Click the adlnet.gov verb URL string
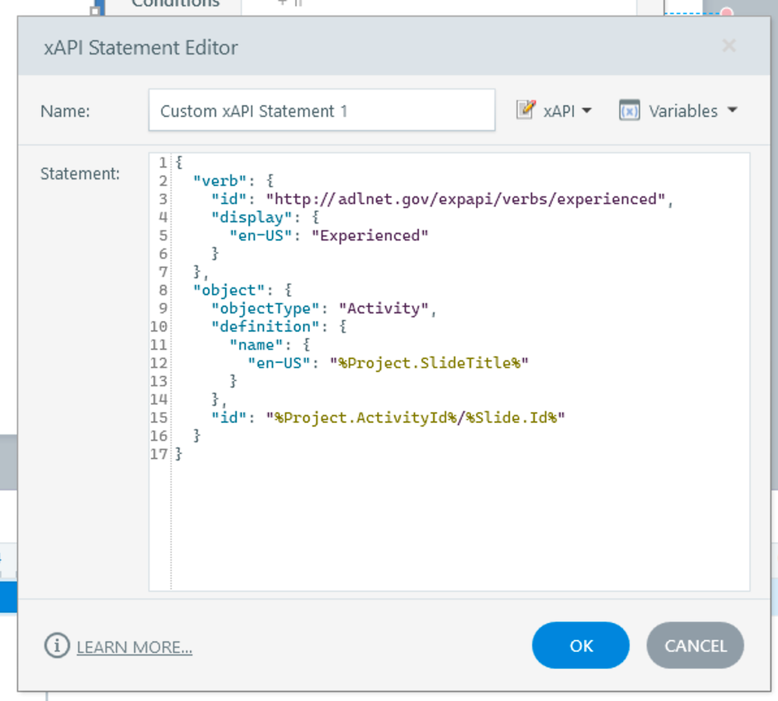The height and width of the screenshot is (701, 778). (466, 199)
